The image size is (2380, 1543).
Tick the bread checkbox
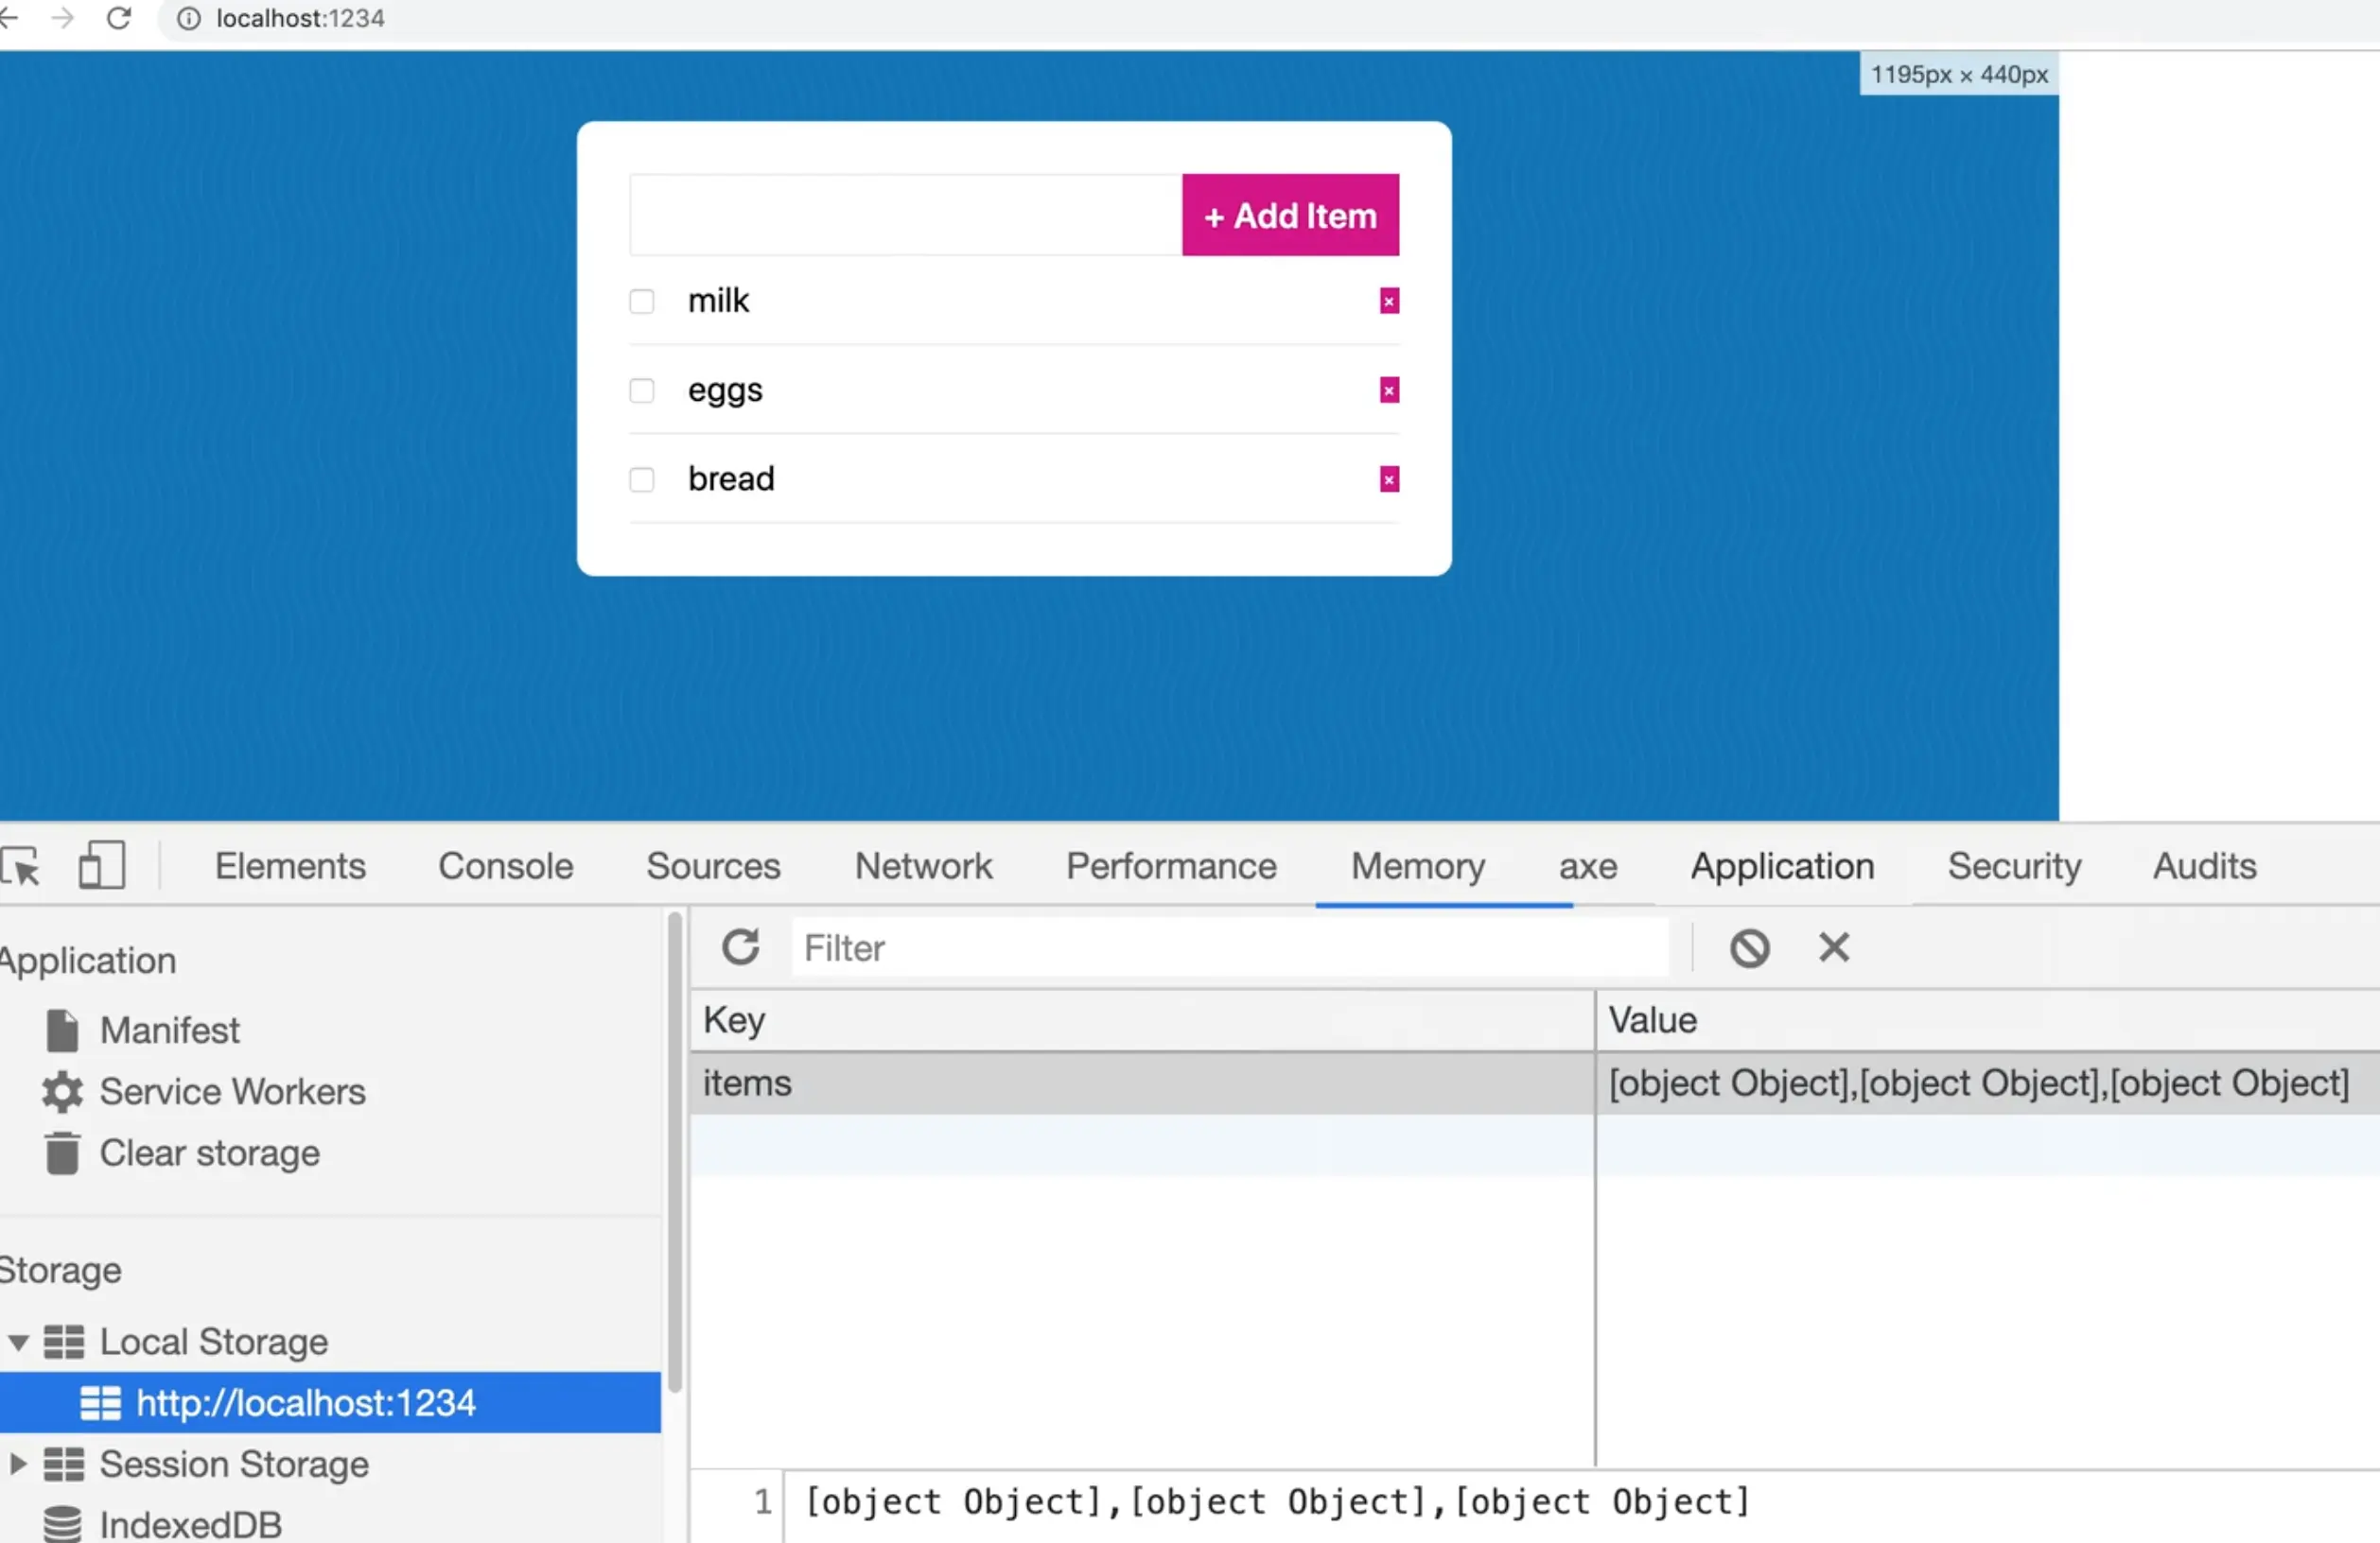pyautogui.click(x=642, y=479)
